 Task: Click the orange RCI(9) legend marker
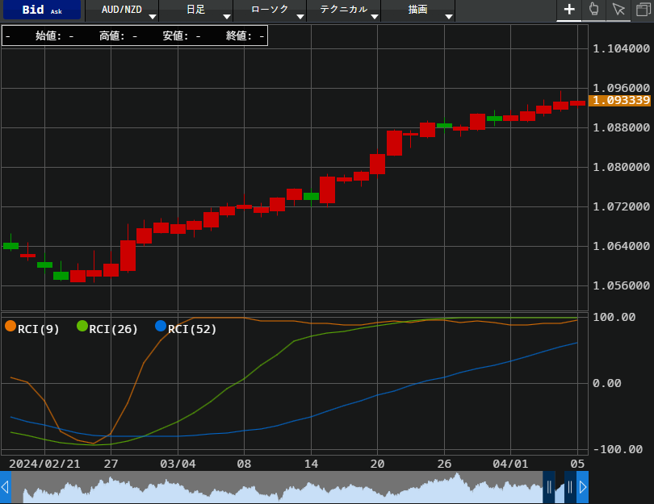[10, 326]
